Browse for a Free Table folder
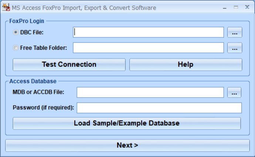This screenshot has height=157, width=255. (x=235, y=48)
